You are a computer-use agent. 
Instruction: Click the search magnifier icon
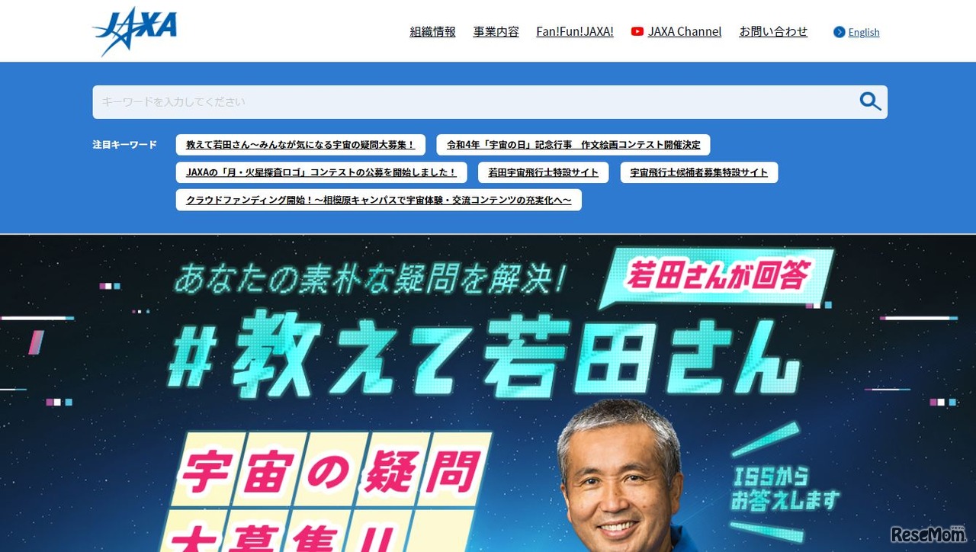pos(870,101)
